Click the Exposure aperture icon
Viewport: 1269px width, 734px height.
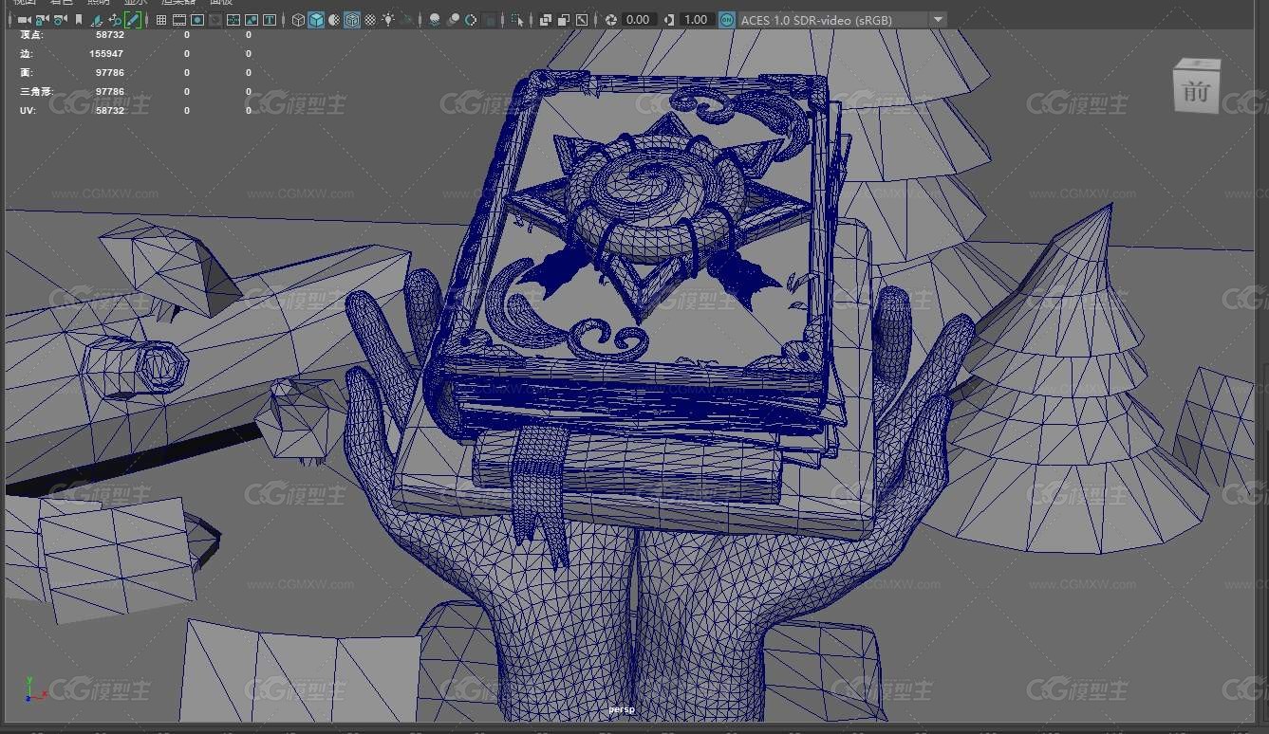[611, 20]
